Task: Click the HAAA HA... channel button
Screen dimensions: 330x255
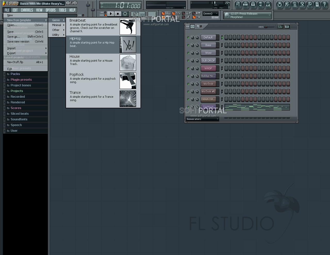Action: 208,99
